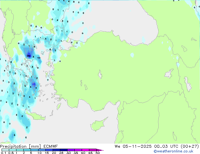Click the legend scale label '25'
The height and width of the screenshot is (154, 200).
point(61,153)
